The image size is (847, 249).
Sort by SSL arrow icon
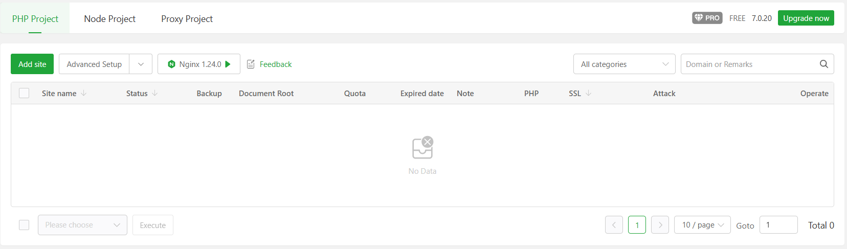[x=588, y=93]
